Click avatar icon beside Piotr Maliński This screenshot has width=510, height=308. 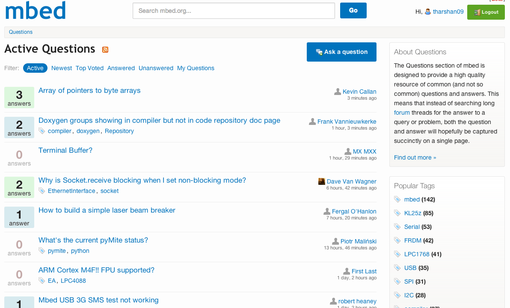click(x=335, y=241)
